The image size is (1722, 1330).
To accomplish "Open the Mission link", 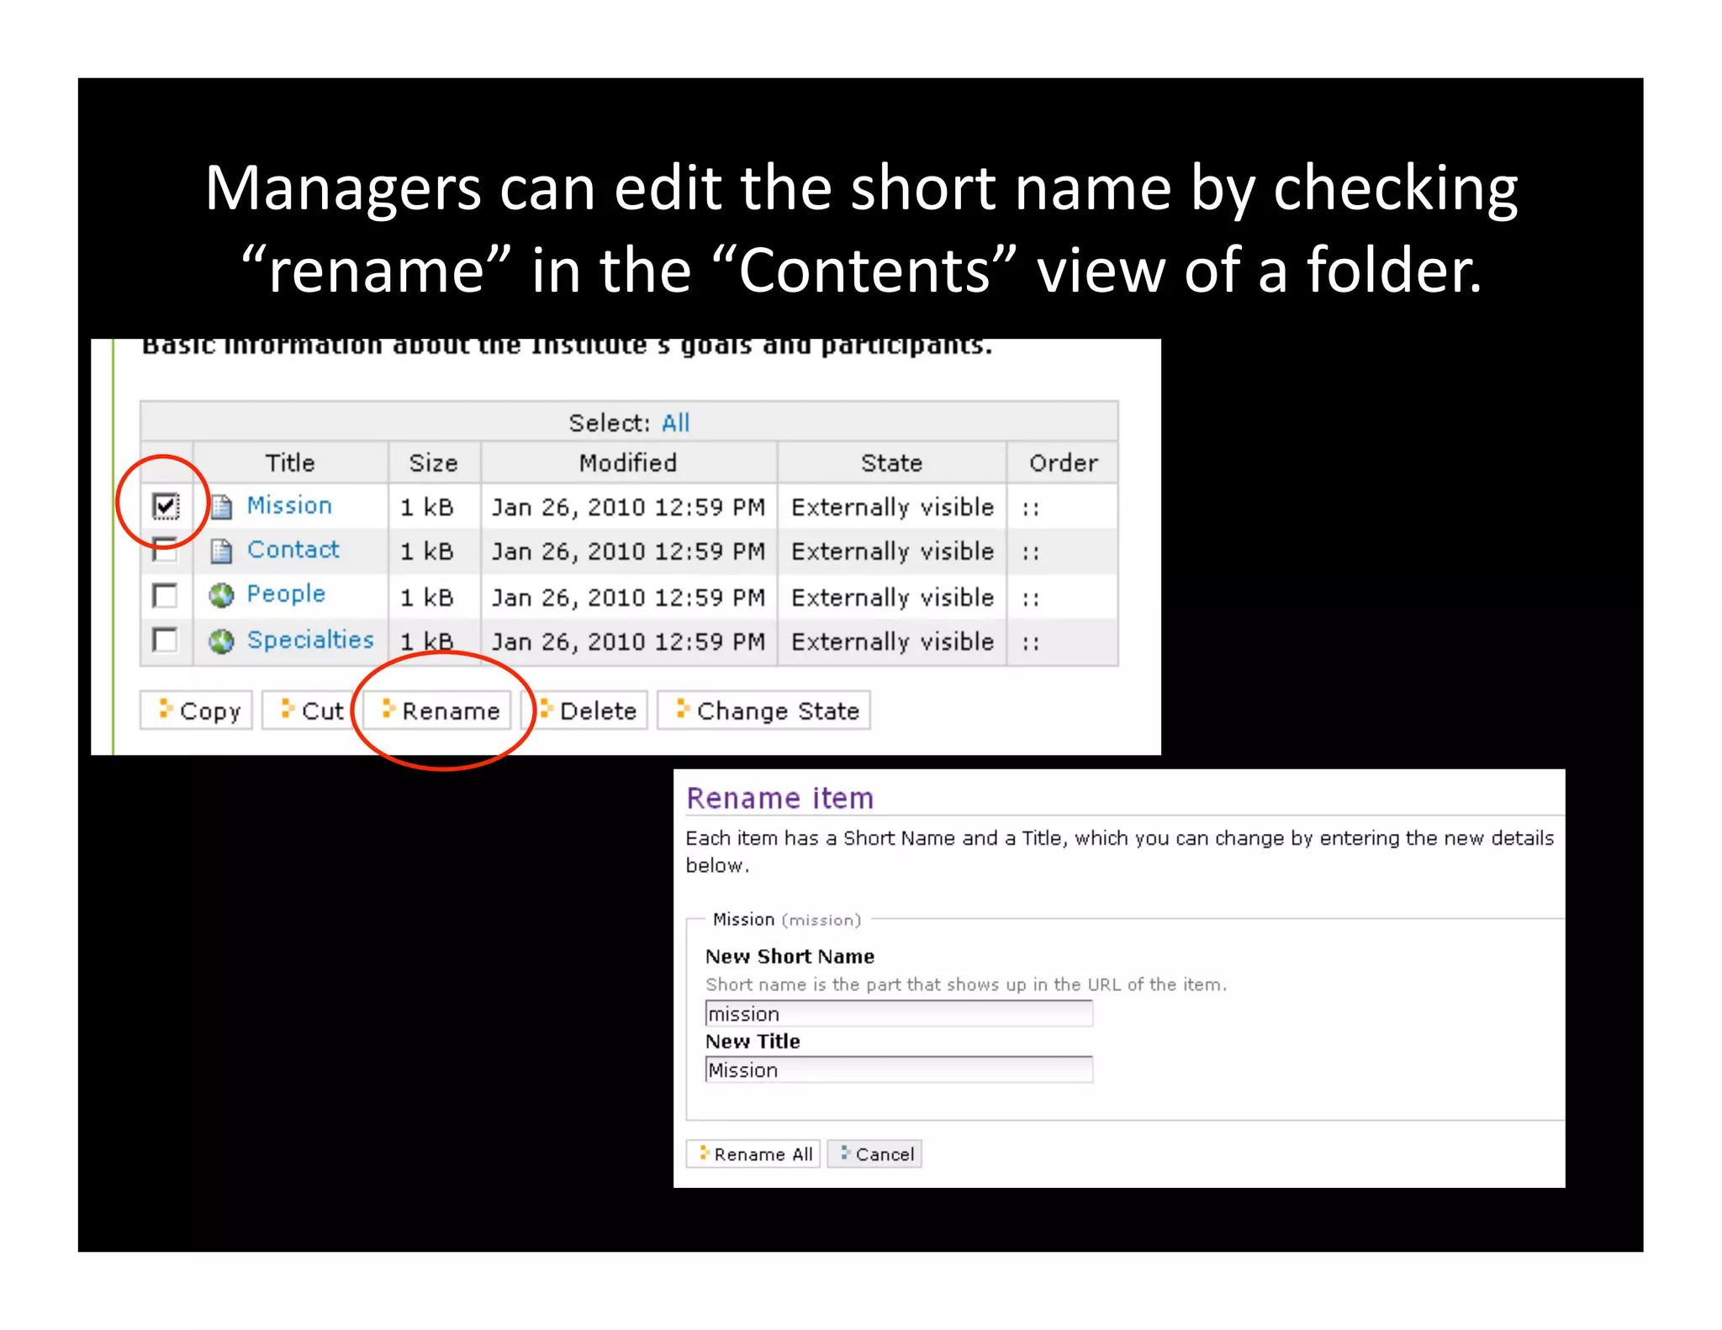I will tap(289, 505).
